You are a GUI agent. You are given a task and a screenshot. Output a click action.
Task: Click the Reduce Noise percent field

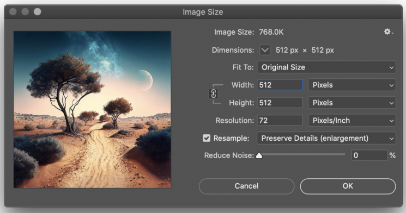click(369, 155)
